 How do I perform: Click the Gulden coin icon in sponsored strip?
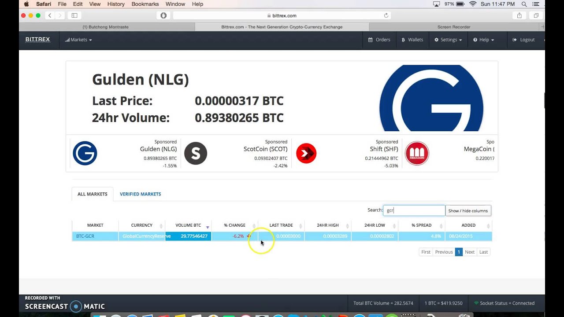click(85, 153)
